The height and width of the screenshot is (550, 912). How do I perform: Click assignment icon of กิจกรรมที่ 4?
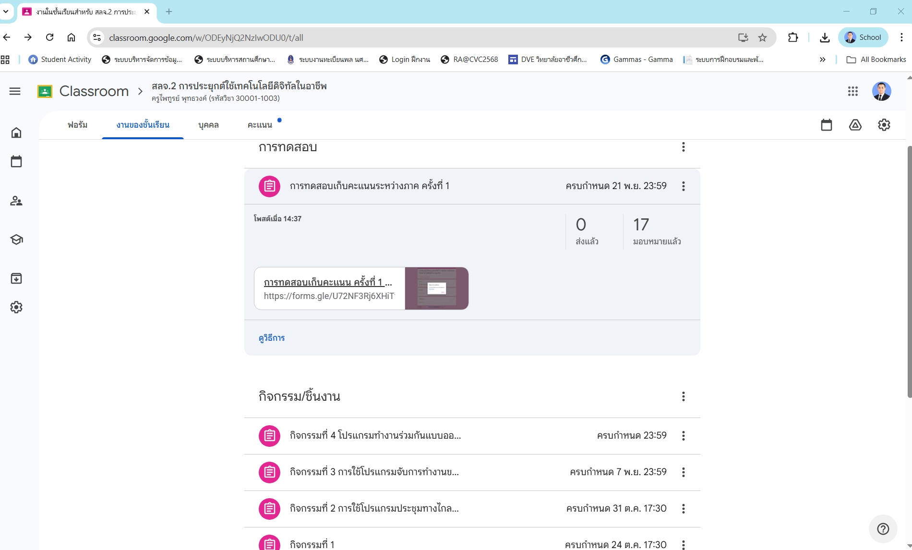click(x=269, y=436)
